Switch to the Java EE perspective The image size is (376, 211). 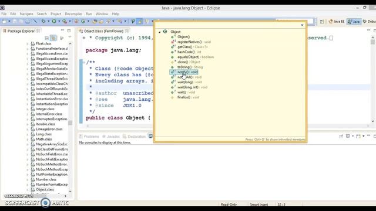coord(337,22)
